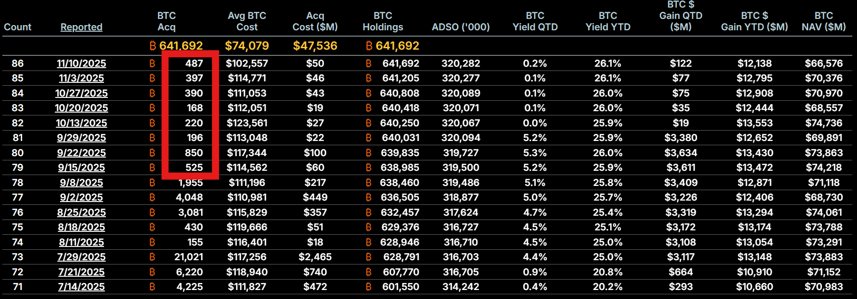
Task: Select the BTC NAV ($M) header
Action: 823,21
